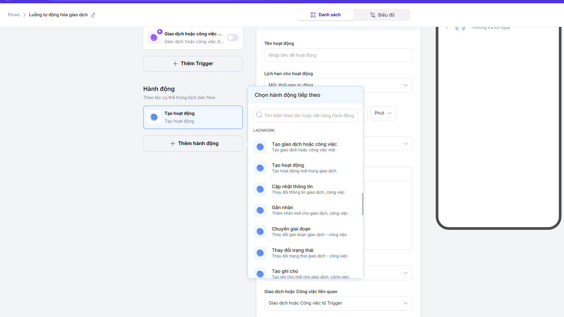Switch to the Biểu đồ tab
This screenshot has width=564, height=317.
point(382,15)
